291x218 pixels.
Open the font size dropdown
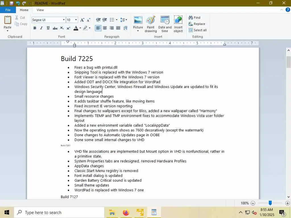[76, 20]
